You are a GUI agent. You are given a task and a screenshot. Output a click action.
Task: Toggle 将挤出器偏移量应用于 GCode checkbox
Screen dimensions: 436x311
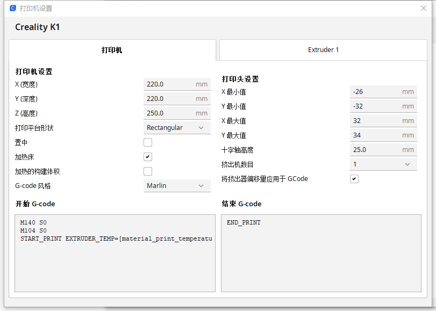point(354,179)
